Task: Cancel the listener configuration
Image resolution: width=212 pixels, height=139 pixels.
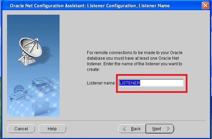Action: click(21, 129)
